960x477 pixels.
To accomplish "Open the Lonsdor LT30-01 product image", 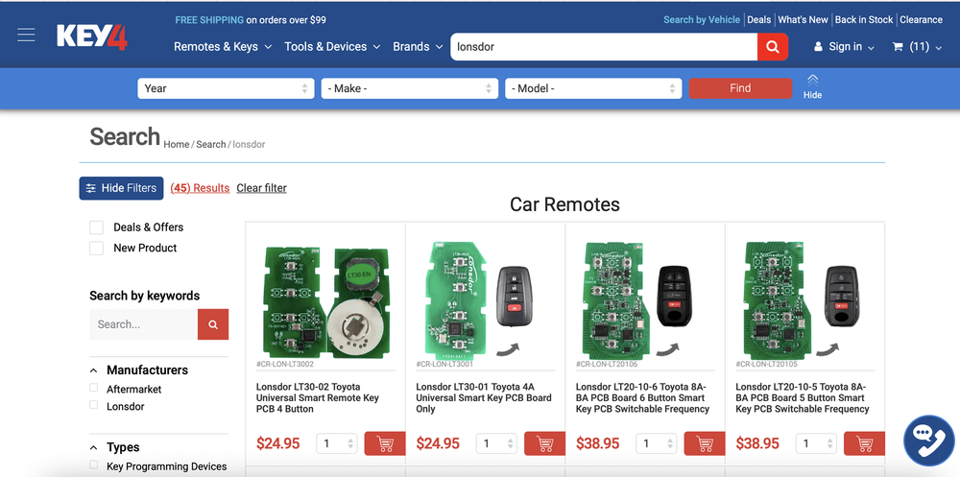I will 481,299.
